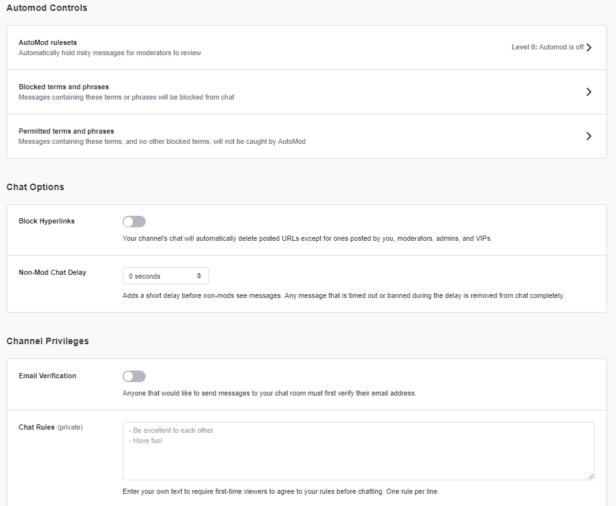Open Permitted terms and phrases chevron
Image resolution: width=616 pixels, height=506 pixels.
pos(588,136)
